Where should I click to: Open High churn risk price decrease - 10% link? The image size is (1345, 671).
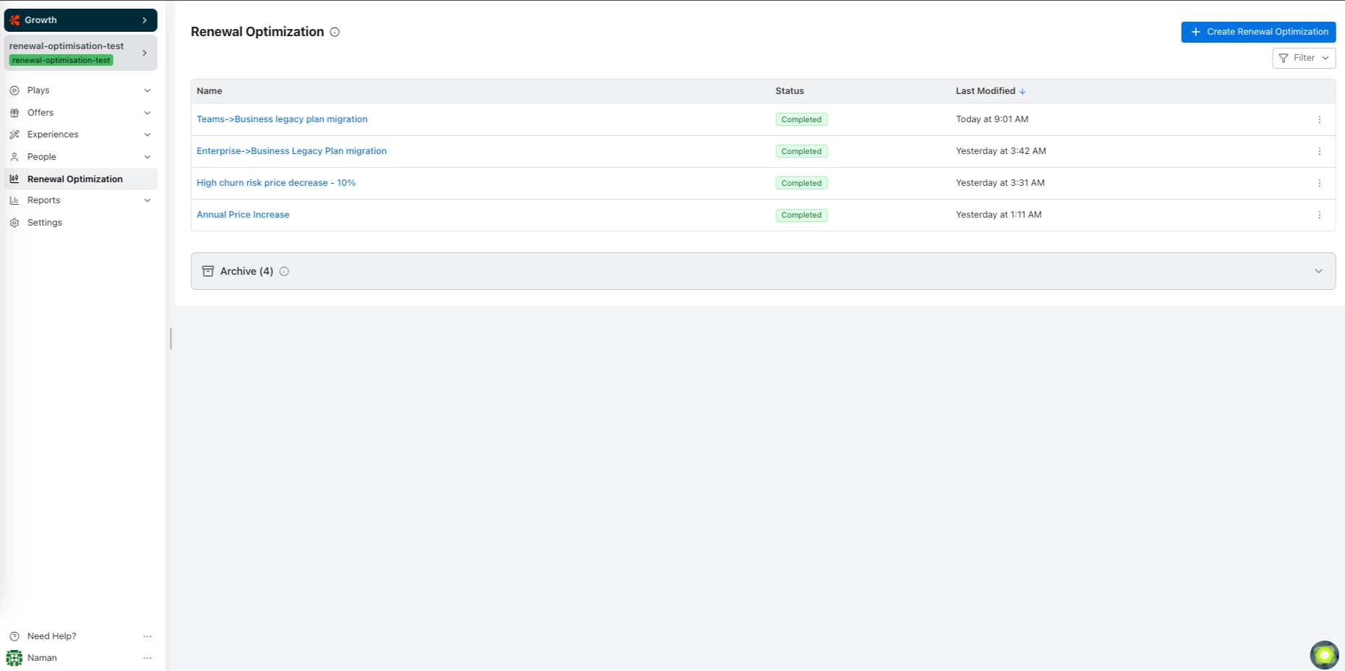276,183
